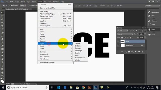Select the Brush tool

tap(2, 36)
